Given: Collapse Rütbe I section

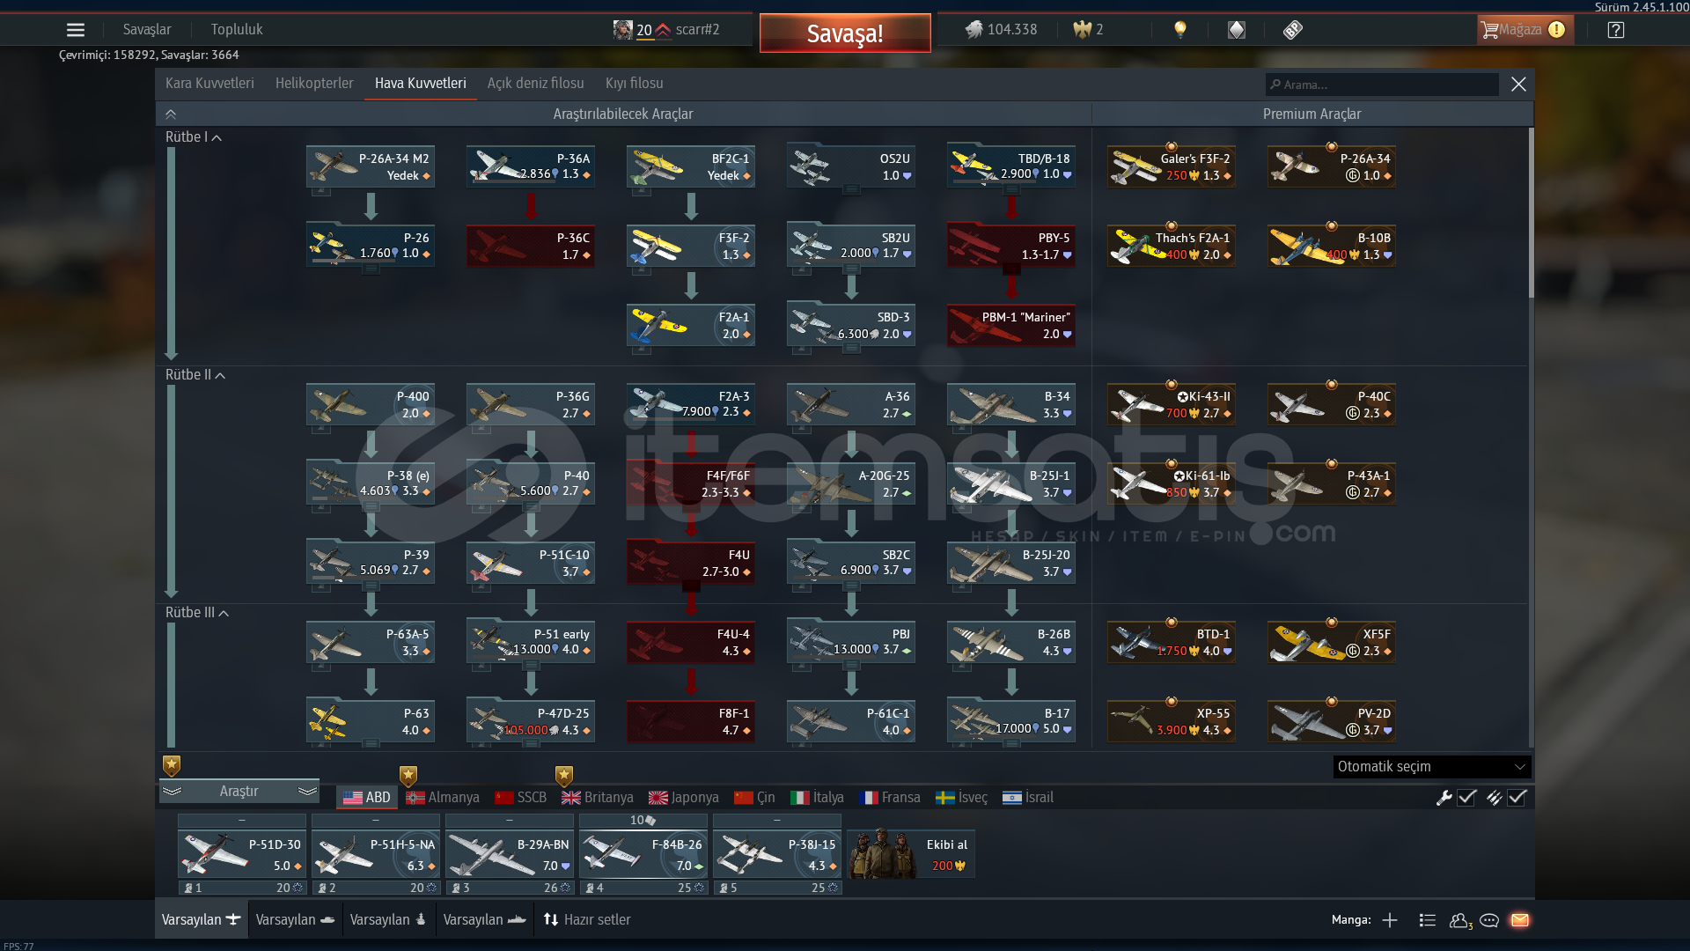Looking at the screenshot, I should click(x=194, y=137).
